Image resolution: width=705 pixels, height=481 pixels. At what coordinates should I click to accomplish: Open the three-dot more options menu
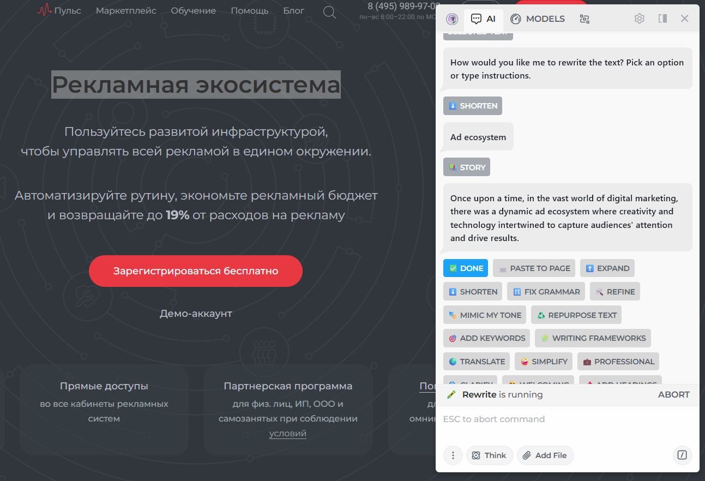click(x=453, y=455)
